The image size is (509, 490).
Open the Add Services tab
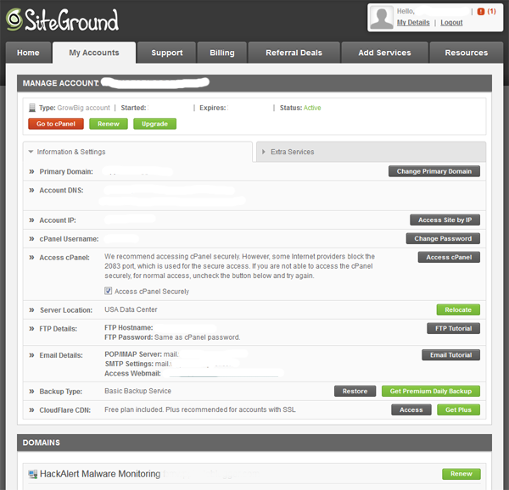click(x=384, y=53)
